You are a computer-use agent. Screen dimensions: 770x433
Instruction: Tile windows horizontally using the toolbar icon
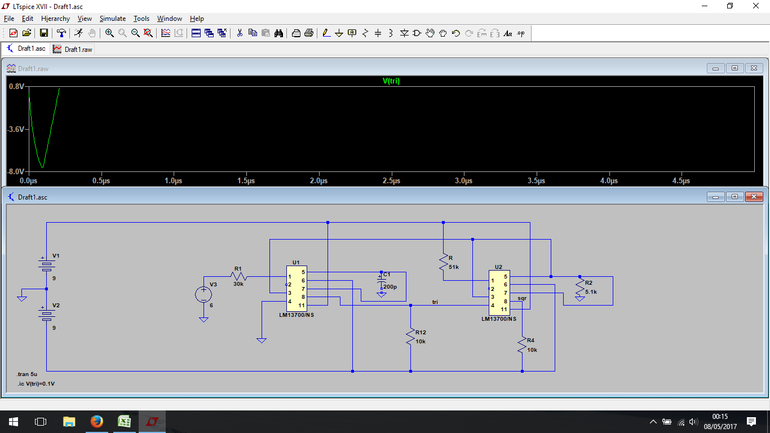(x=196, y=33)
